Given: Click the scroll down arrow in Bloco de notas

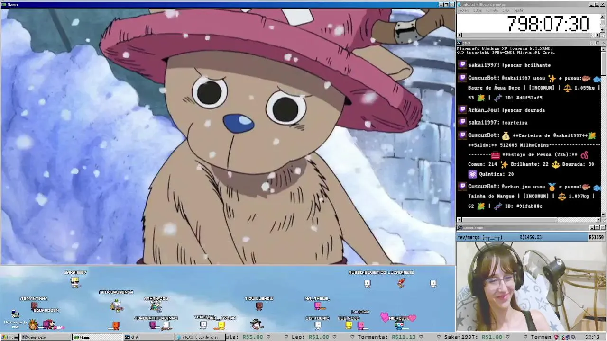Looking at the screenshot, I should (x=603, y=30).
